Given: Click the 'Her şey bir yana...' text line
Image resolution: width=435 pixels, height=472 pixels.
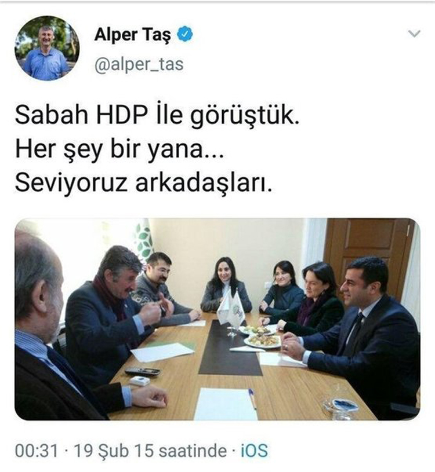Looking at the screenshot, I should click(119, 150).
